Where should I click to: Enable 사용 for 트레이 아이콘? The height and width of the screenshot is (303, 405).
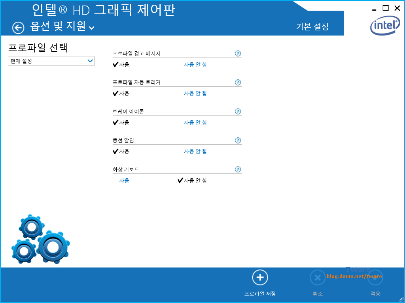(121, 123)
